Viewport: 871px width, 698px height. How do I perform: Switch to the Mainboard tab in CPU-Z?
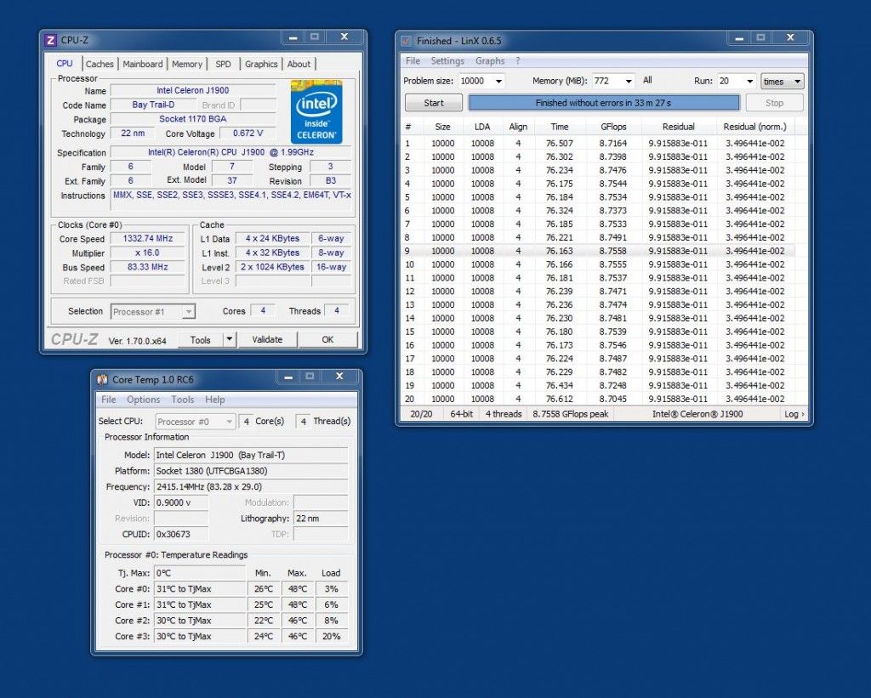(143, 64)
